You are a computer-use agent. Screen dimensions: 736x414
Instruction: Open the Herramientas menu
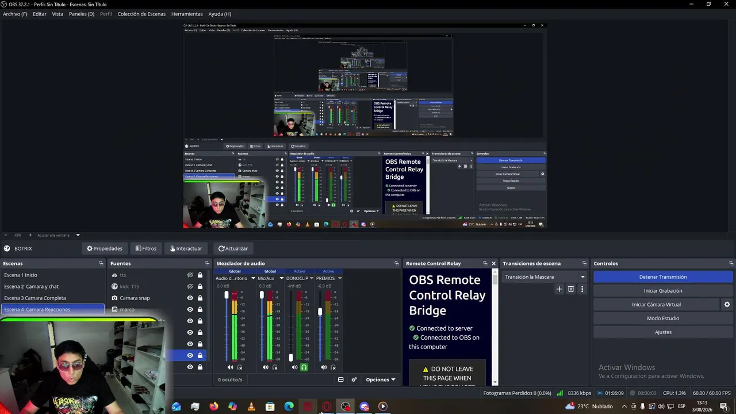pyautogui.click(x=187, y=14)
